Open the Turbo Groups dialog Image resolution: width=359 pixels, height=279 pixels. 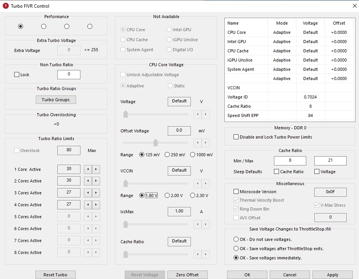click(x=56, y=100)
